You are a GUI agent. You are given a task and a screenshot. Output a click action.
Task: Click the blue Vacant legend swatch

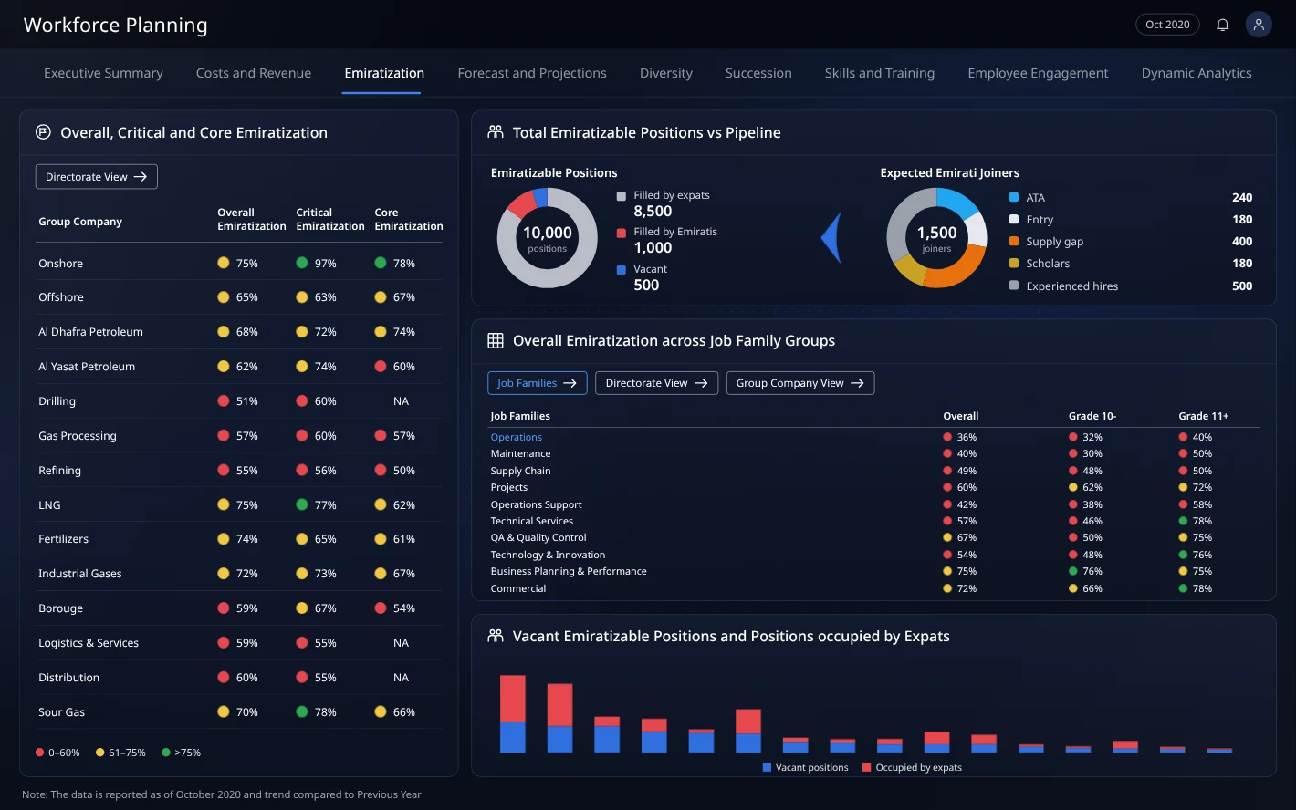[622, 270]
